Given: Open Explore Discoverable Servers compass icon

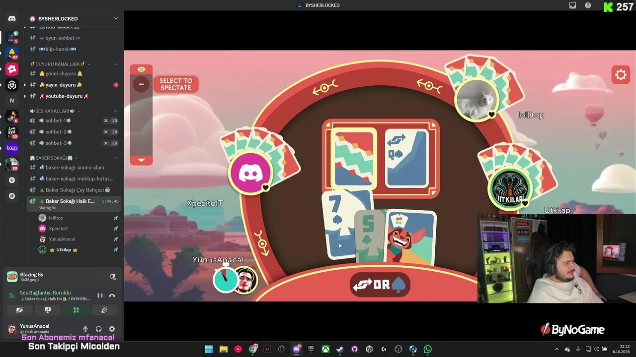Looking at the screenshot, I should click(x=12, y=196).
